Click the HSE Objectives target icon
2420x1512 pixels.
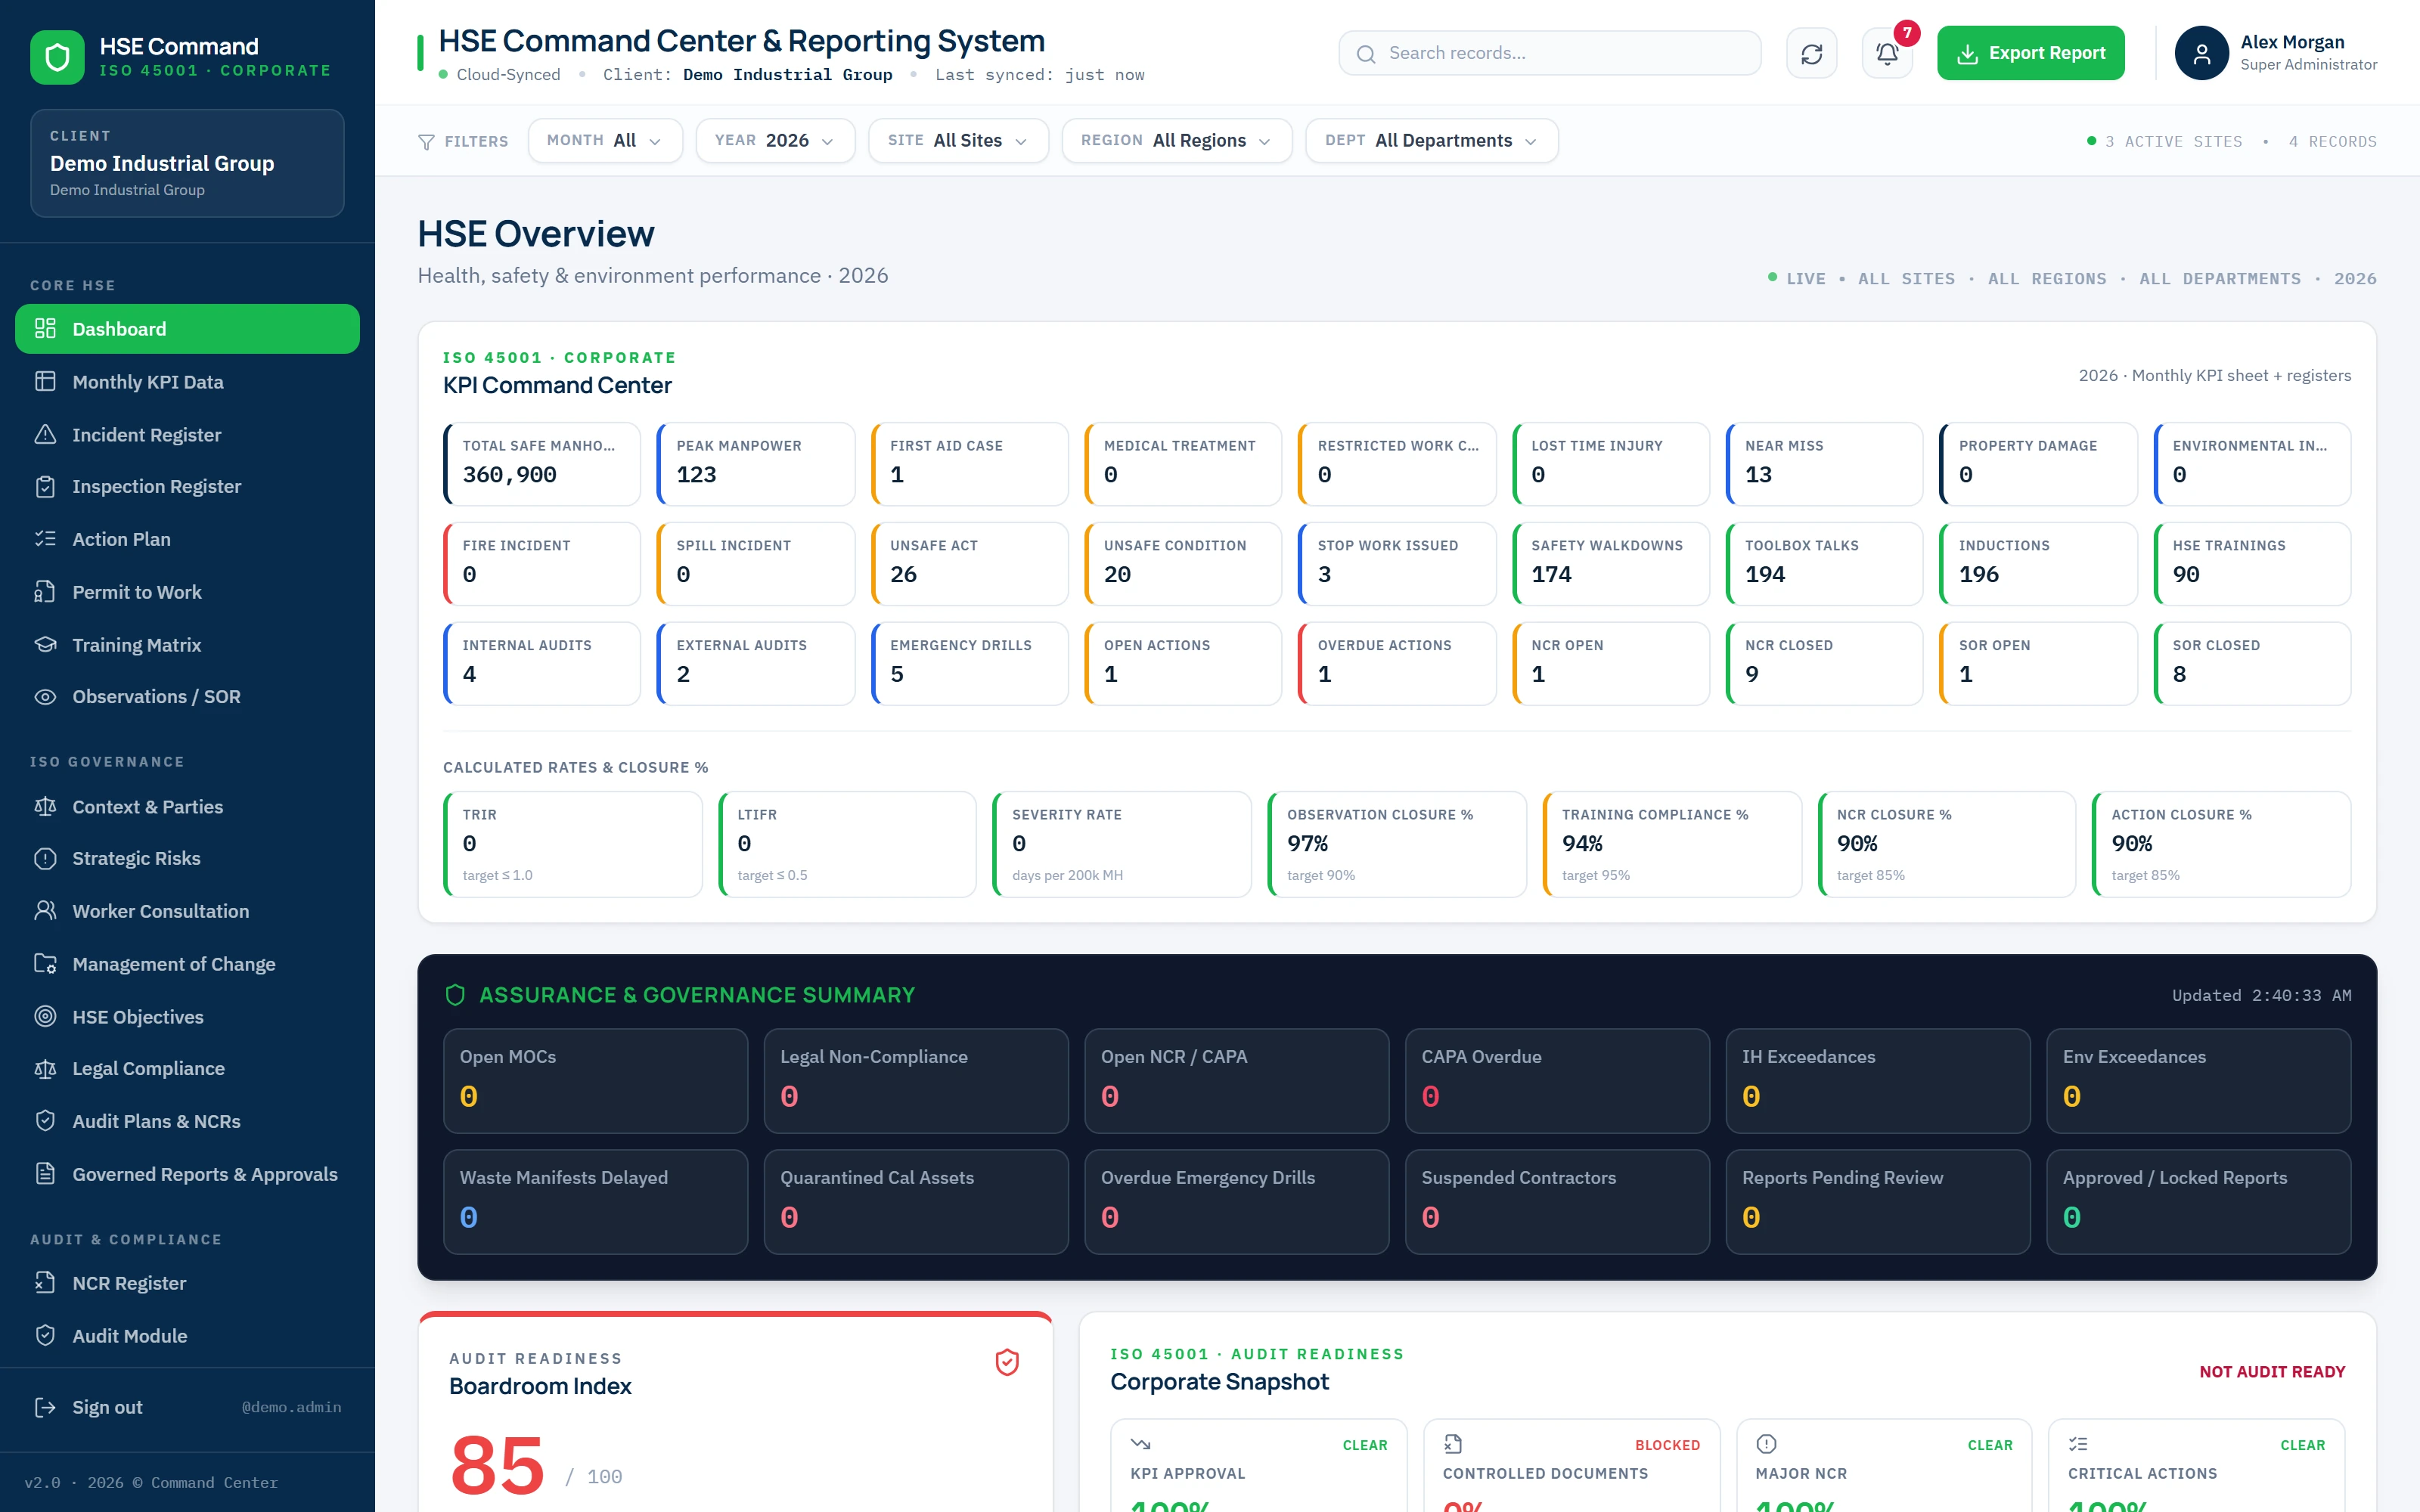point(45,1016)
